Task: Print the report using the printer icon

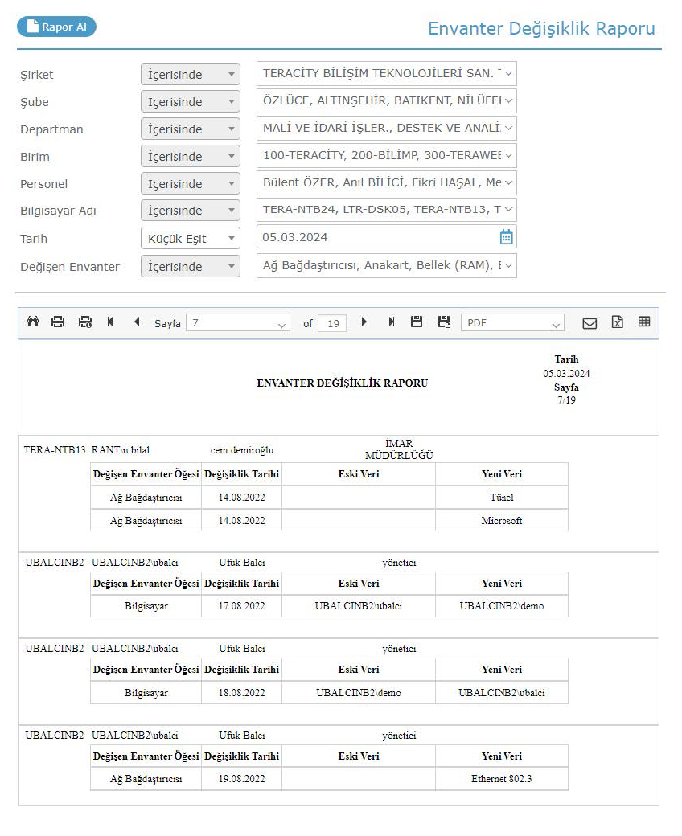Action: [58, 322]
